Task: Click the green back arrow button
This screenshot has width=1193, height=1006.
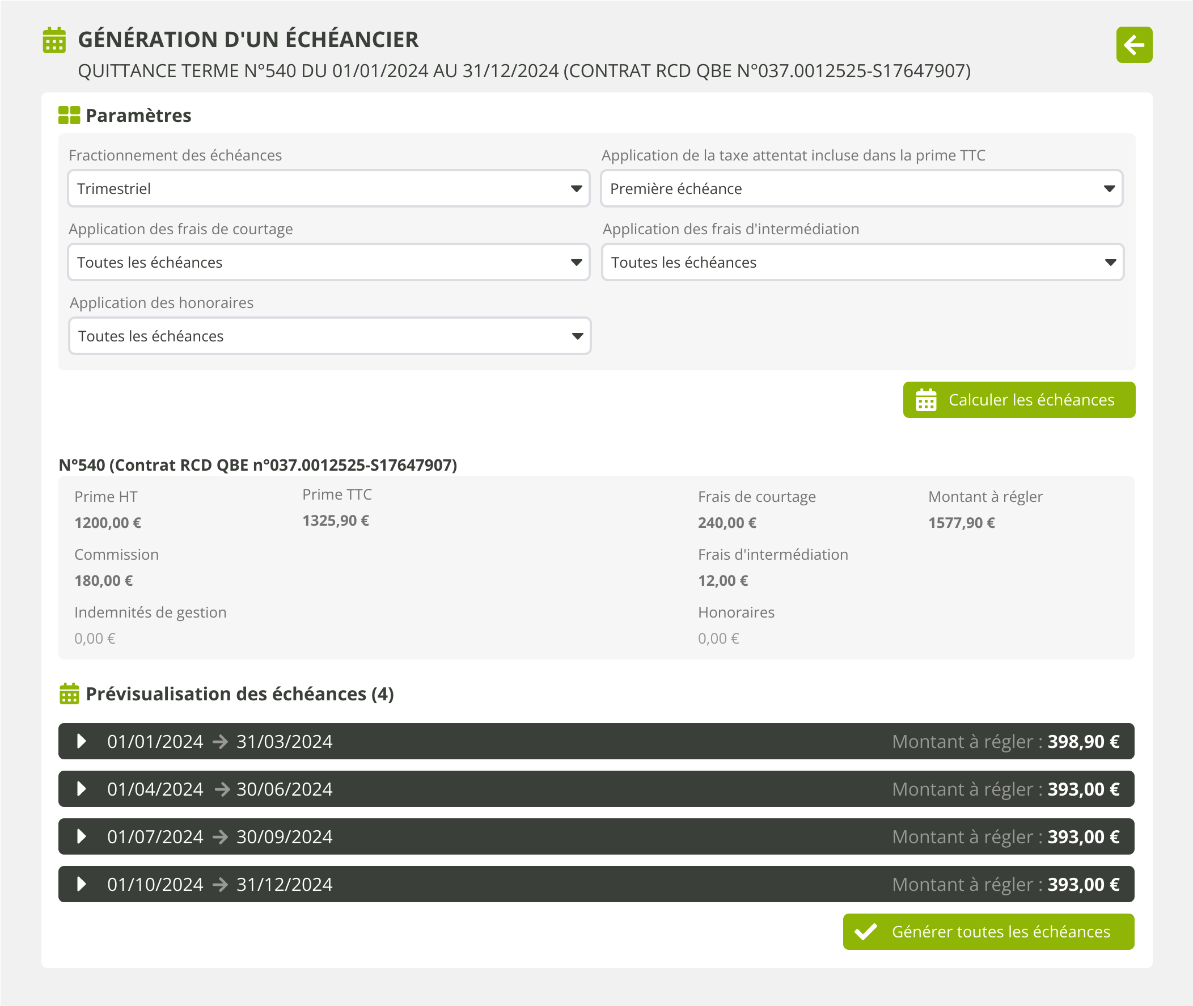Action: coord(1133,44)
